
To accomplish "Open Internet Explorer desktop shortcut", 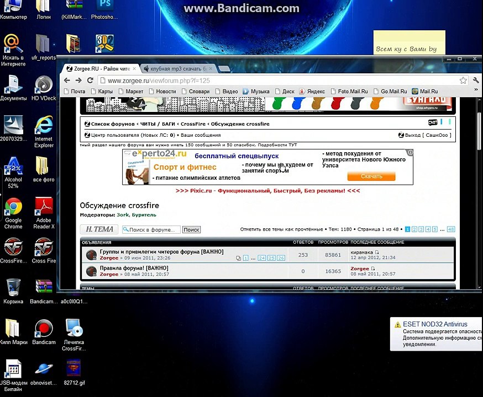I will click(44, 132).
